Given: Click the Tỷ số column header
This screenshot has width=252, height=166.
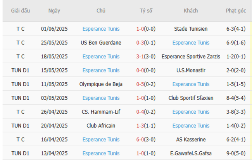Looking at the screenshot, I should point(146,11).
